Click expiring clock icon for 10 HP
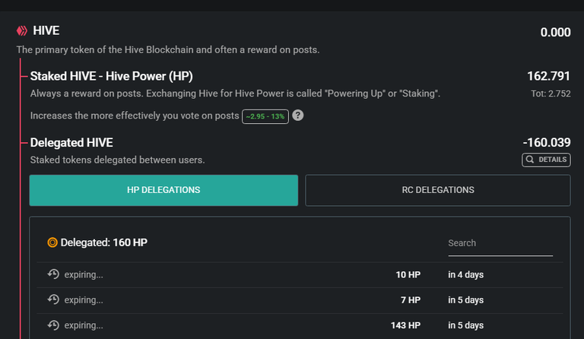The height and width of the screenshot is (339, 584). point(53,274)
